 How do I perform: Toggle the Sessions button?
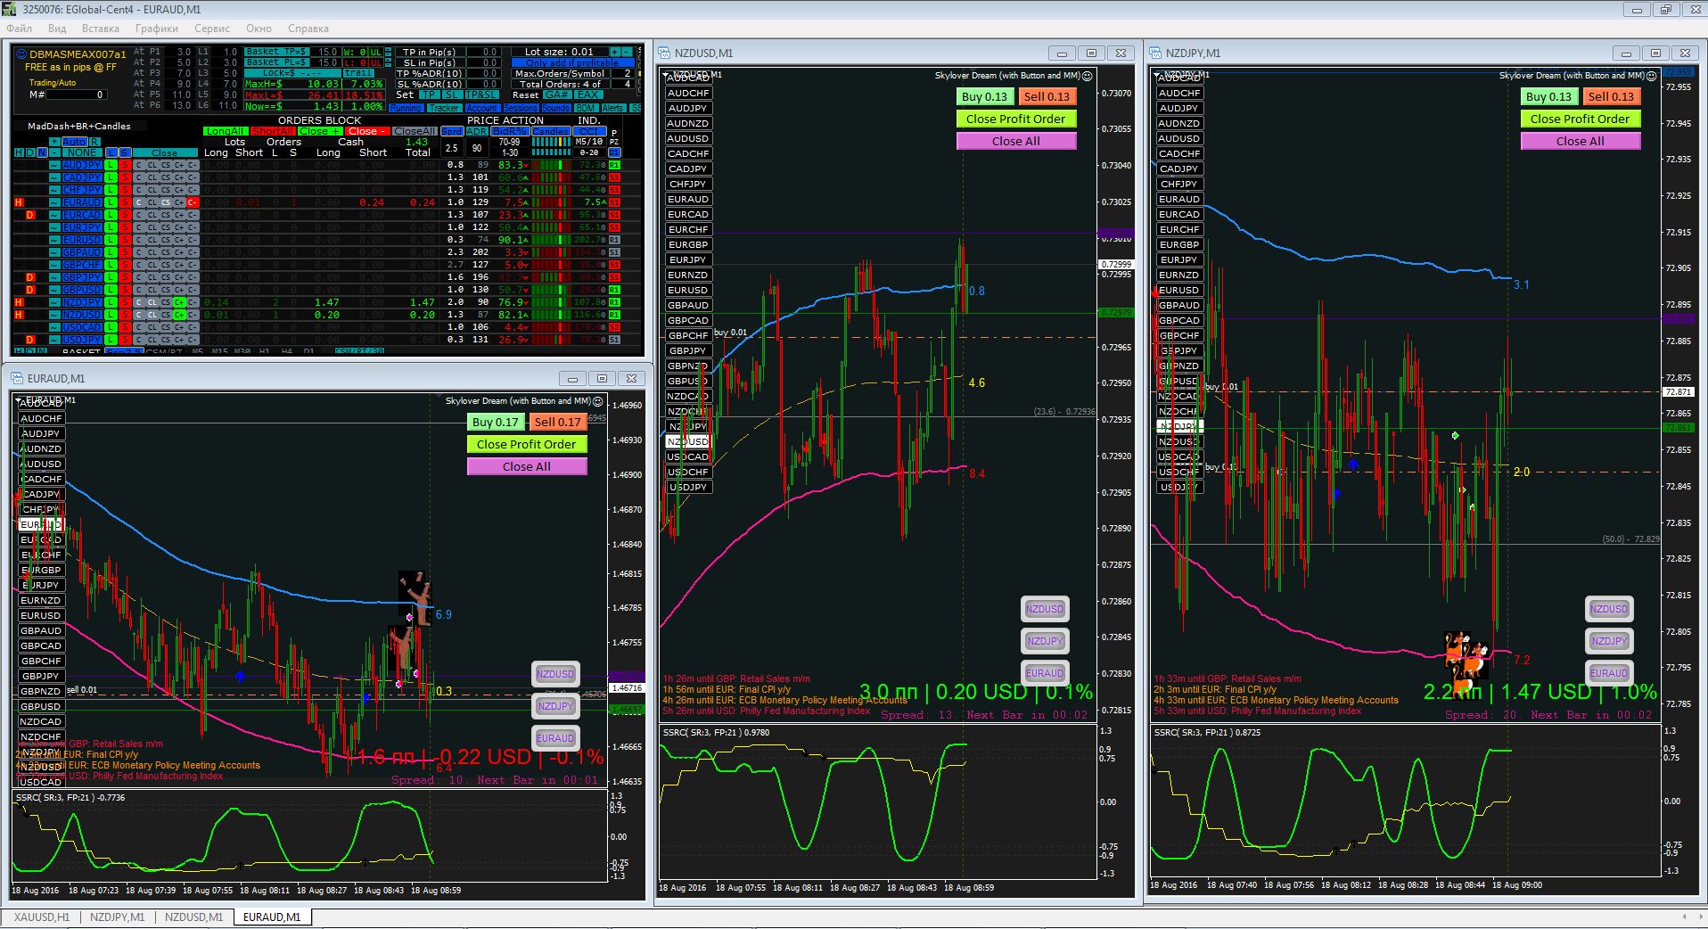(521, 108)
